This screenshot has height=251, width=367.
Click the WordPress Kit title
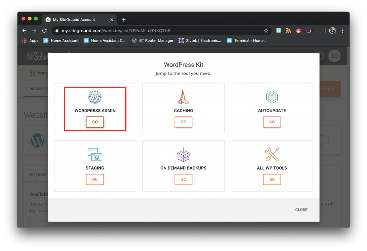[x=183, y=64]
